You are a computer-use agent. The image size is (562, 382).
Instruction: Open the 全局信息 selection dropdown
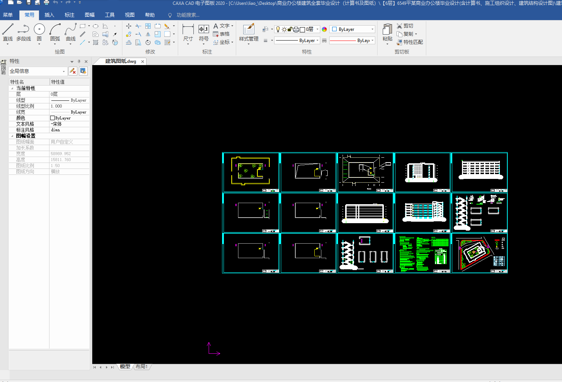click(x=37, y=71)
